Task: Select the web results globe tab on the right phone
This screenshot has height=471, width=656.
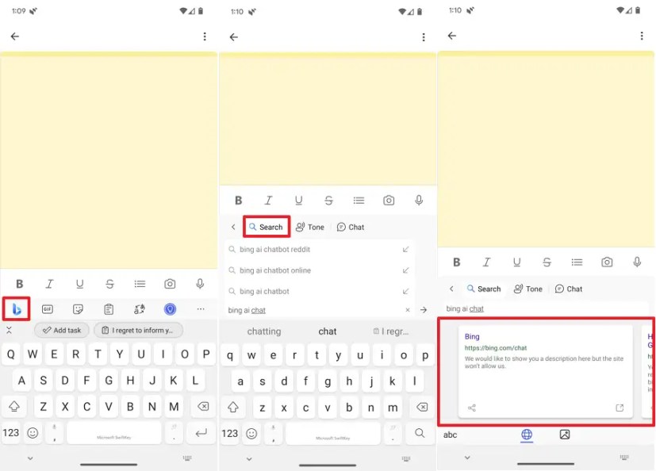Action: click(x=527, y=435)
